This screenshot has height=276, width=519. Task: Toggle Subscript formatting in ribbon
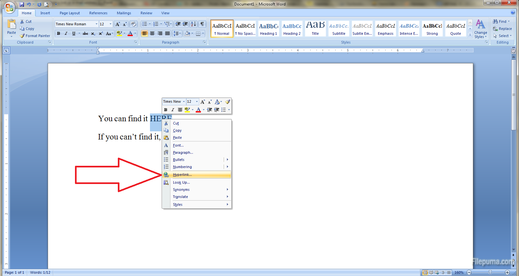point(93,33)
